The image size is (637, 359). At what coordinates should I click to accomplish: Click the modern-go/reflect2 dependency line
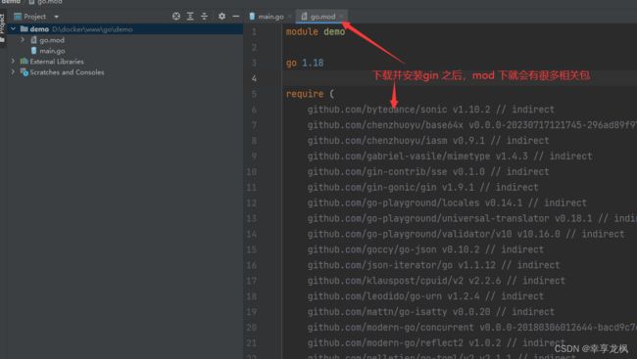tap(436, 343)
